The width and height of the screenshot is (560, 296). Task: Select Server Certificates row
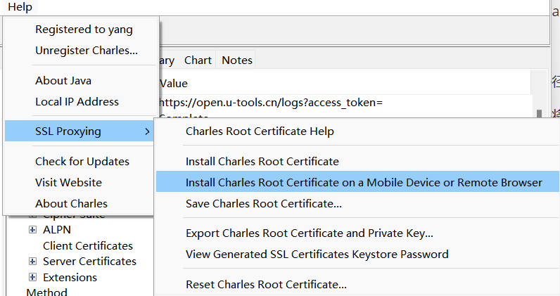click(x=89, y=262)
